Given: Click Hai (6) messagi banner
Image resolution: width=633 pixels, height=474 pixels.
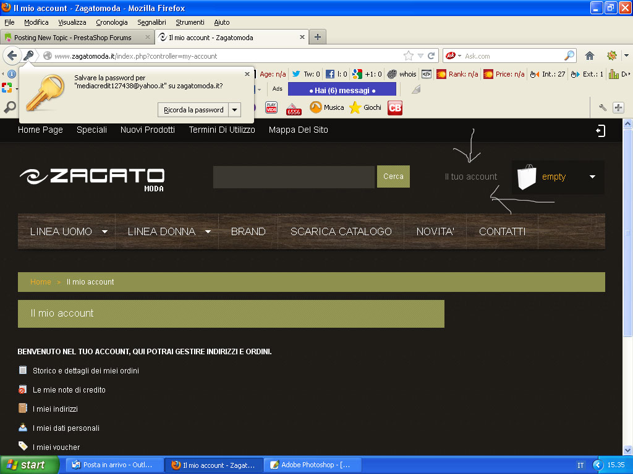Looking at the screenshot, I should click(x=342, y=90).
